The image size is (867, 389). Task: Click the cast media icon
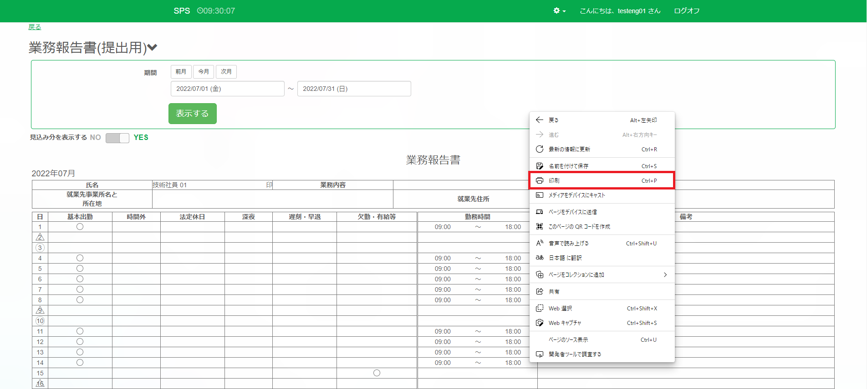pos(540,195)
